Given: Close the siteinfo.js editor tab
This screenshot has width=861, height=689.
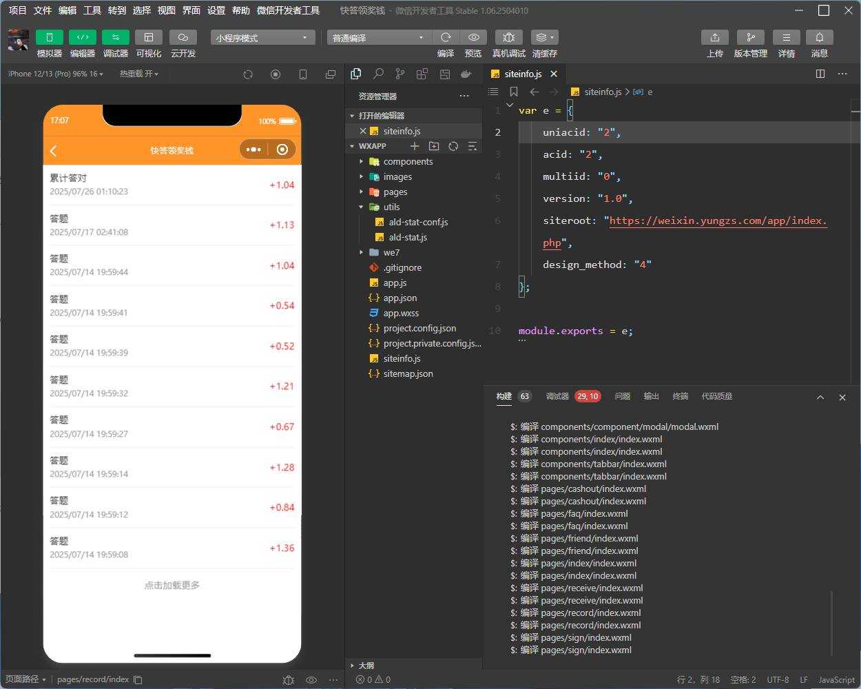Looking at the screenshot, I should click(554, 74).
